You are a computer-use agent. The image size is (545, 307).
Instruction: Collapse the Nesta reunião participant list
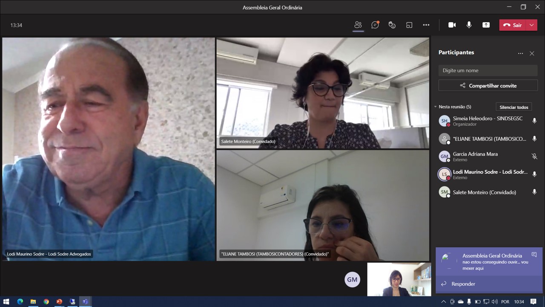(435, 107)
